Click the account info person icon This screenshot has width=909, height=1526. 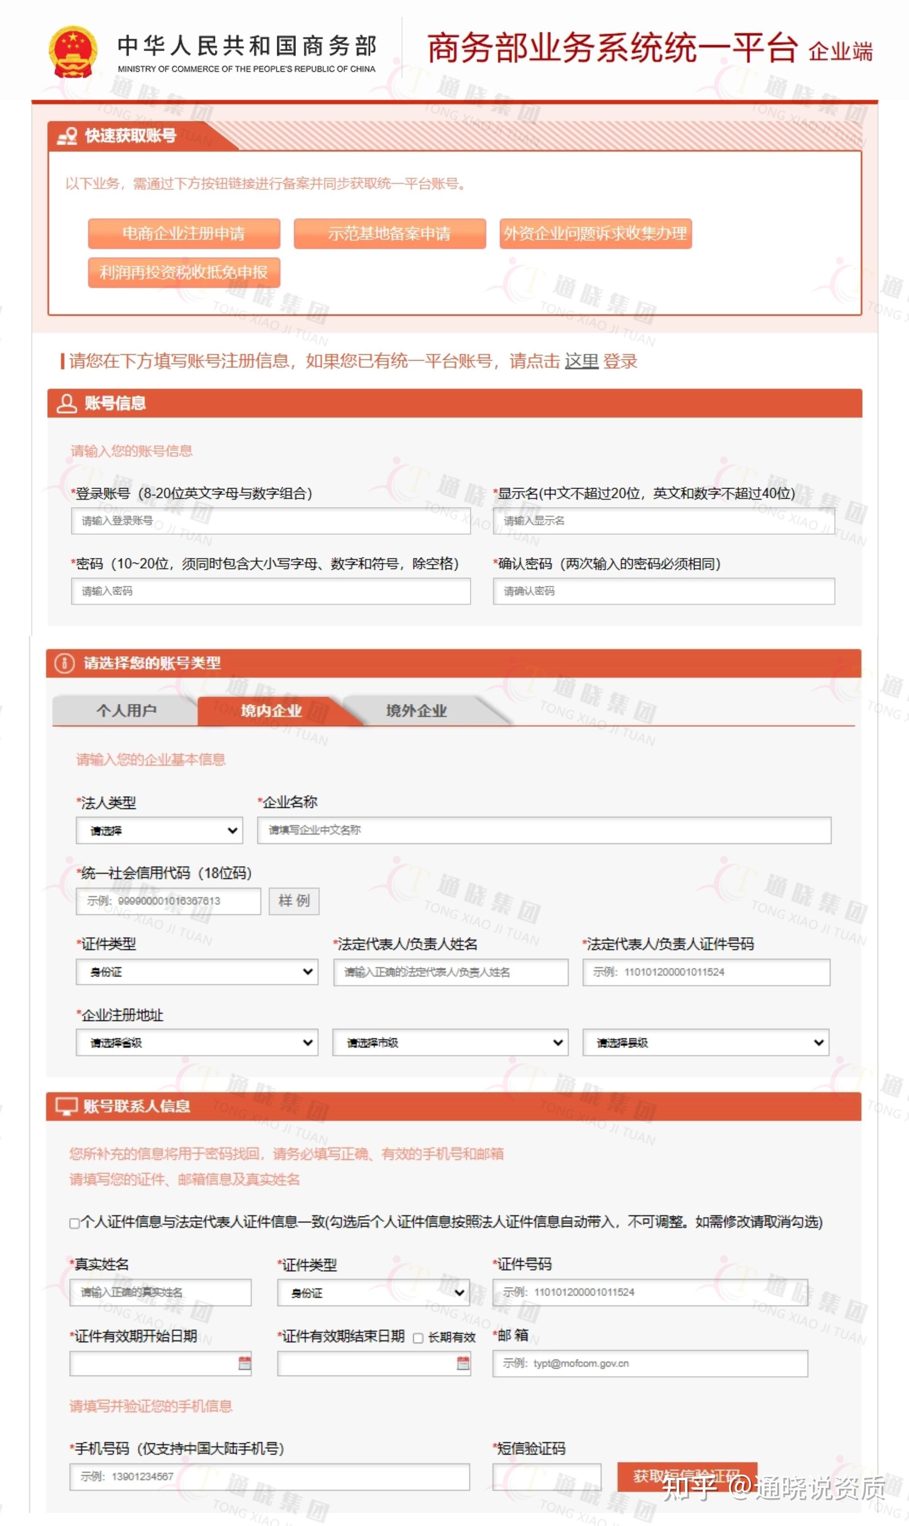coord(66,403)
